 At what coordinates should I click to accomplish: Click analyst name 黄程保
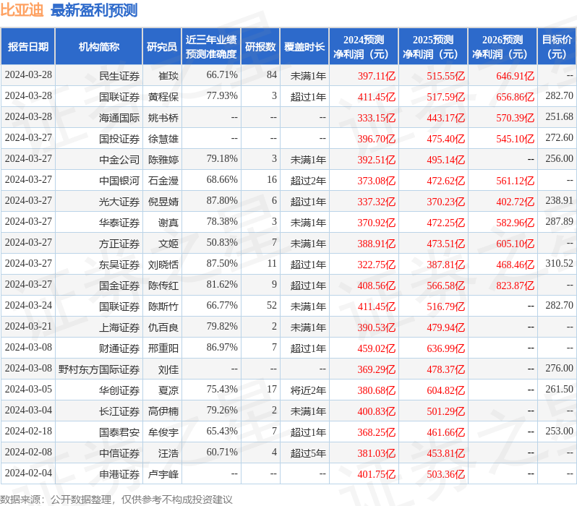(163, 97)
